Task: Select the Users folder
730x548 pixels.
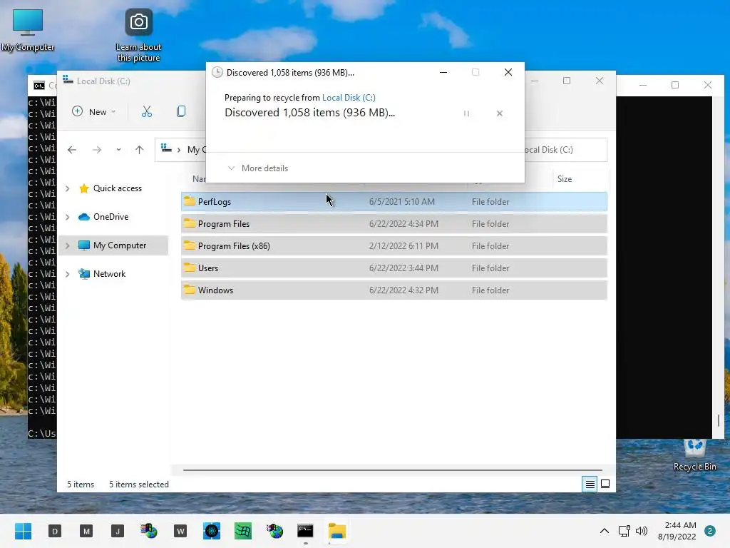Action: click(x=394, y=268)
